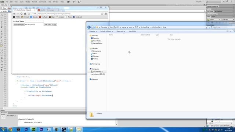This screenshot has height=132, width=235.
Task: Open the Designer workspace dropdown
Action: pos(199,2)
